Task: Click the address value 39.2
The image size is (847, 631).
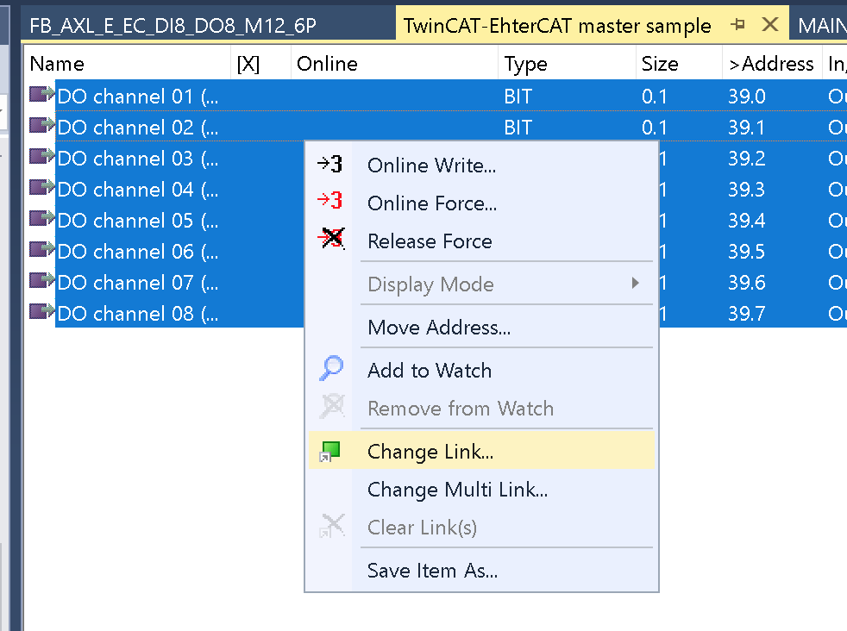Action: 747,159
